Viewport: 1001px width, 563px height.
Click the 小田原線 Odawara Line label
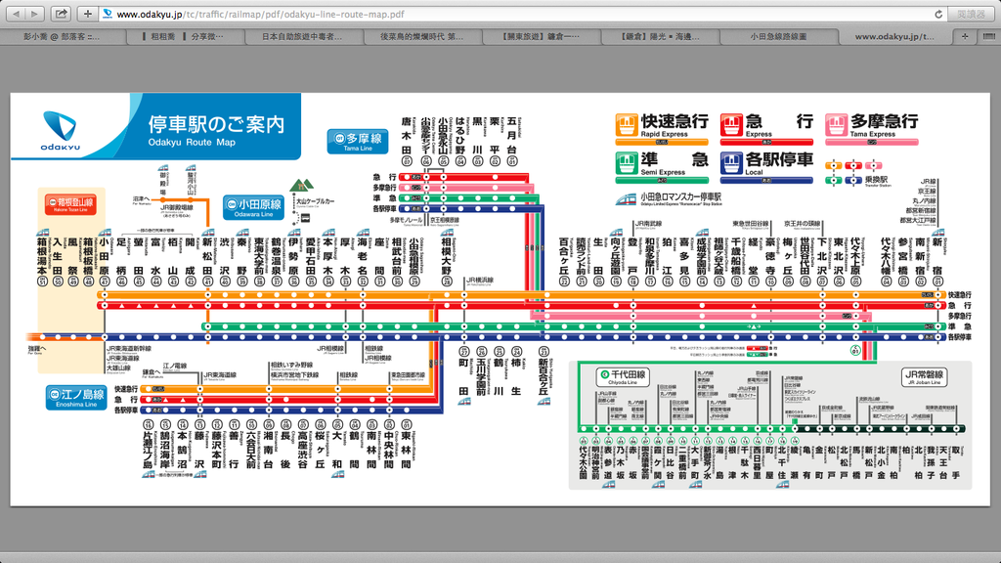point(253,207)
